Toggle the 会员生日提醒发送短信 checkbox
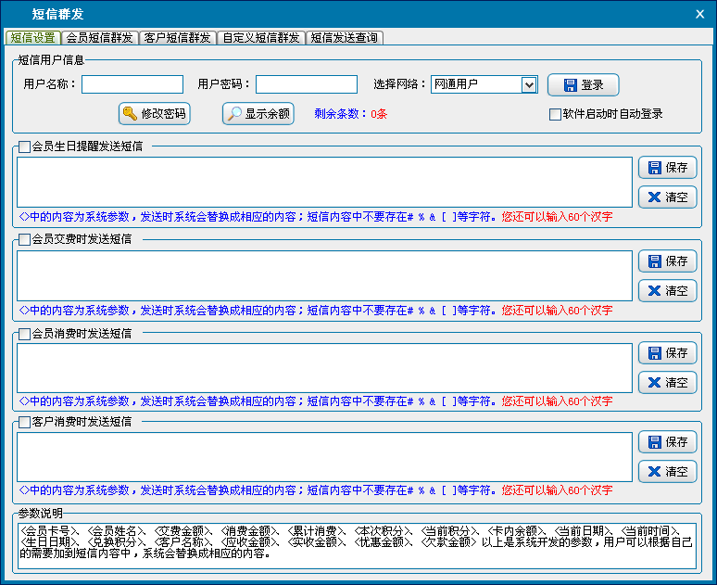 (24, 146)
